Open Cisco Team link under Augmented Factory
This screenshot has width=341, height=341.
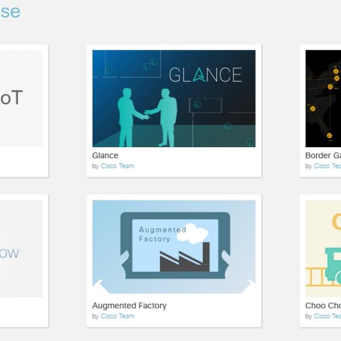[x=117, y=316]
